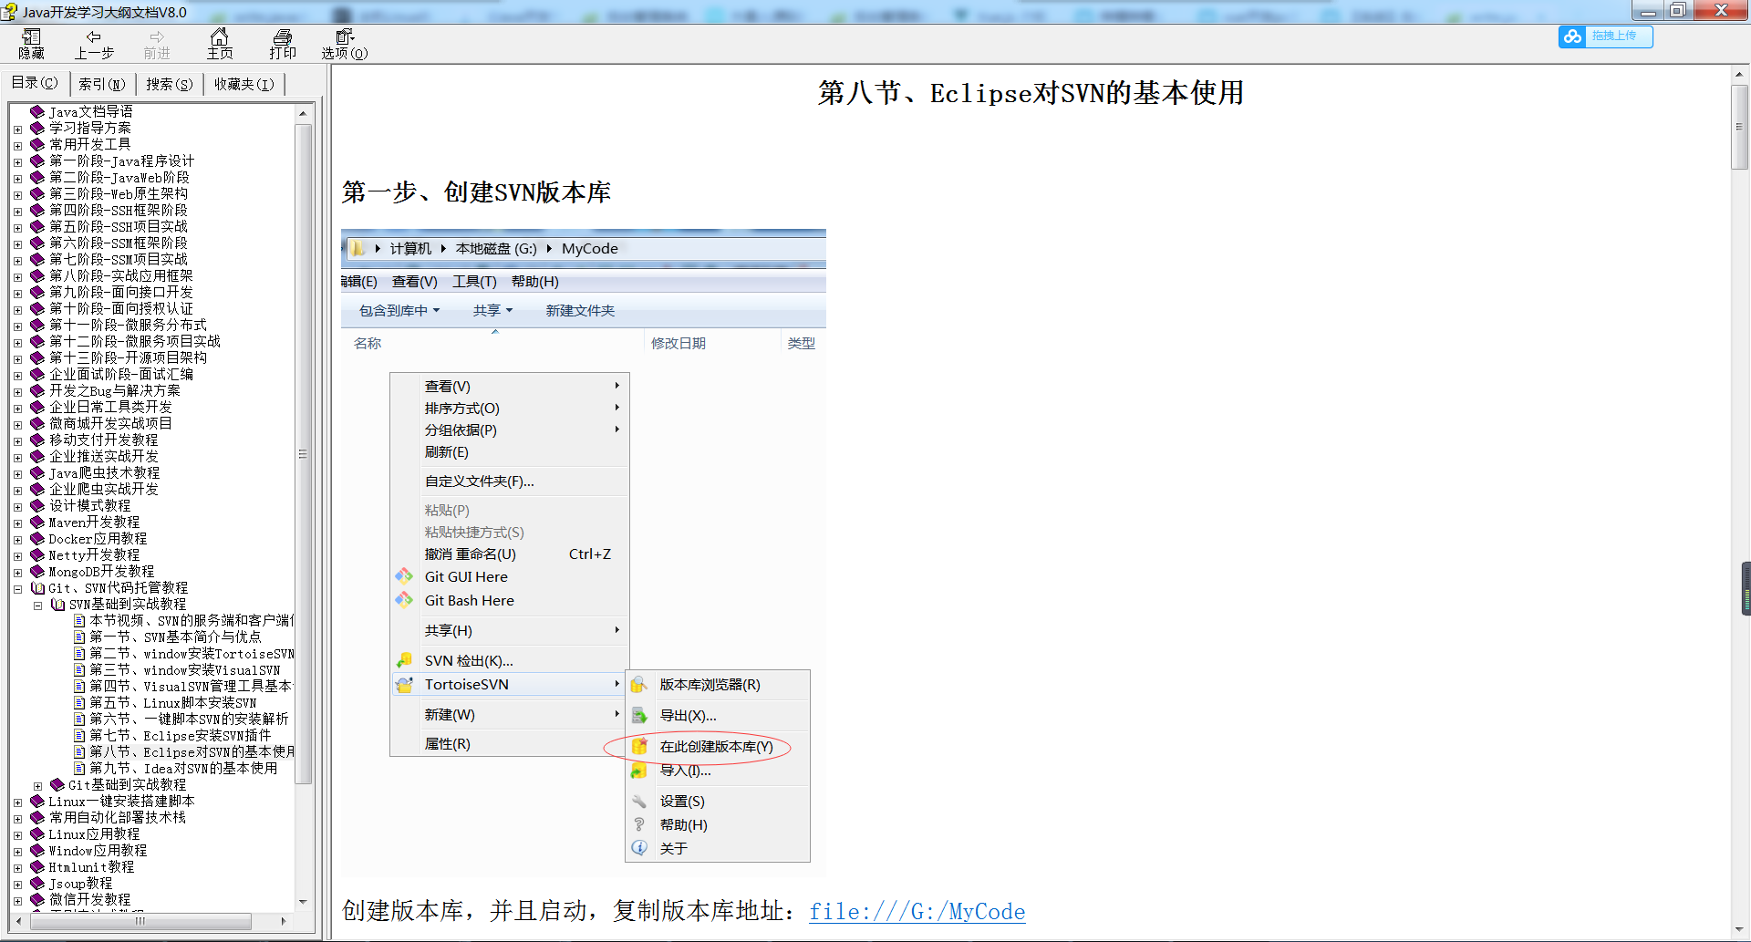1751x942 pixels.
Task: Click the book icon of 学习指导方案
Action: (x=37, y=128)
